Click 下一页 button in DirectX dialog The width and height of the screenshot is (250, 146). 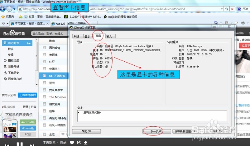click(156, 131)
